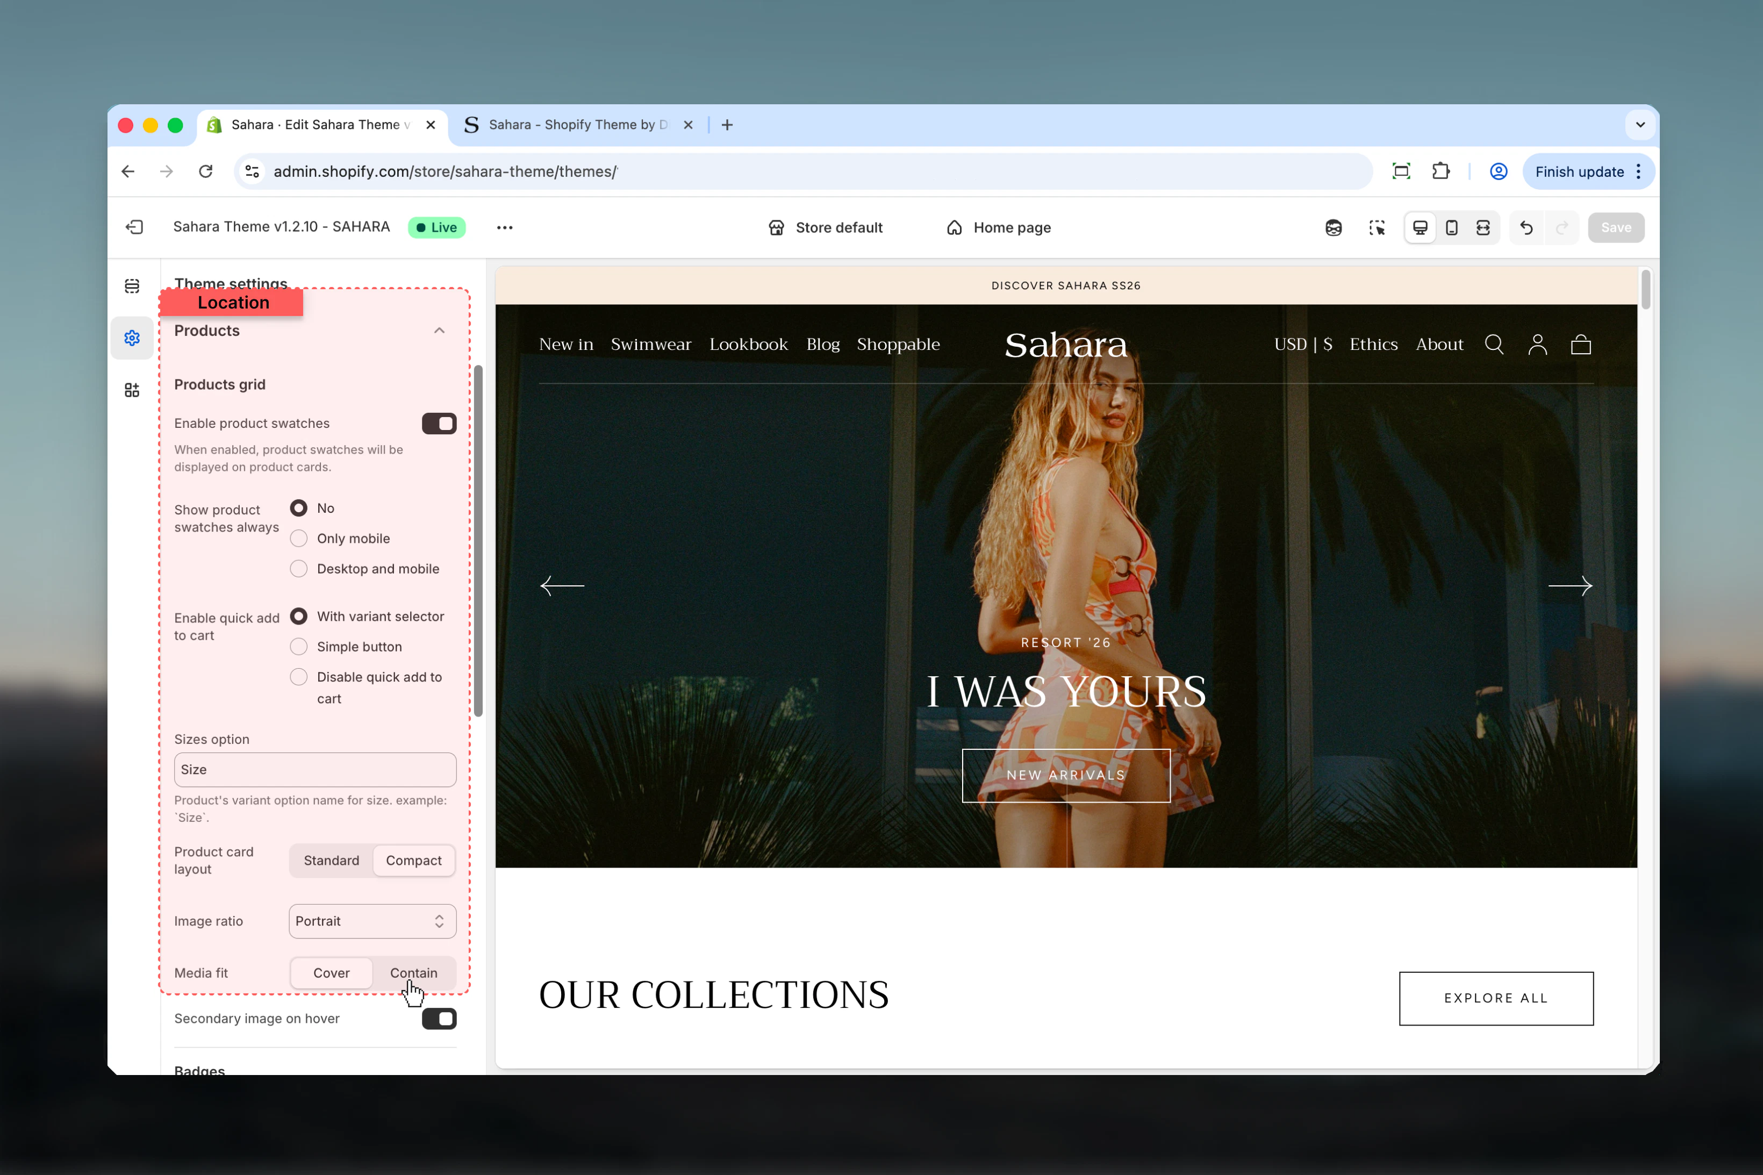The width and height of the screenshot is (1763, 1175).
Task: Select Disable quick add to cart option
Action: coord(298,677)
